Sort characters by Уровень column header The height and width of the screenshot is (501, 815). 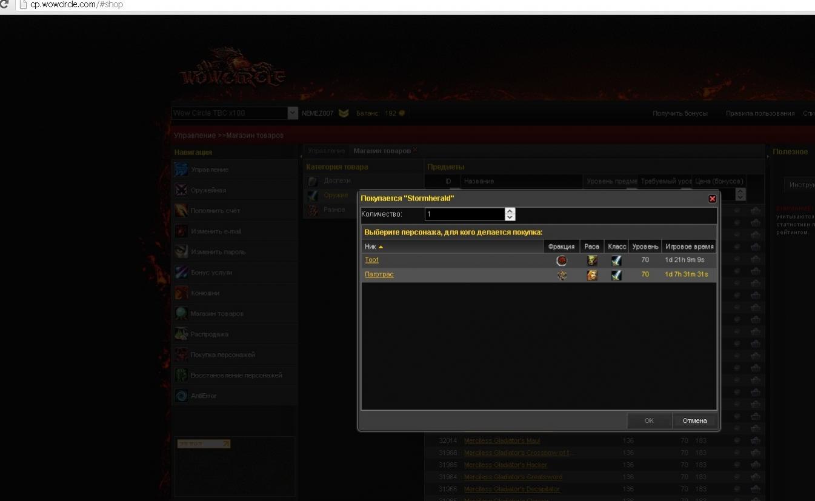point(645,247)
